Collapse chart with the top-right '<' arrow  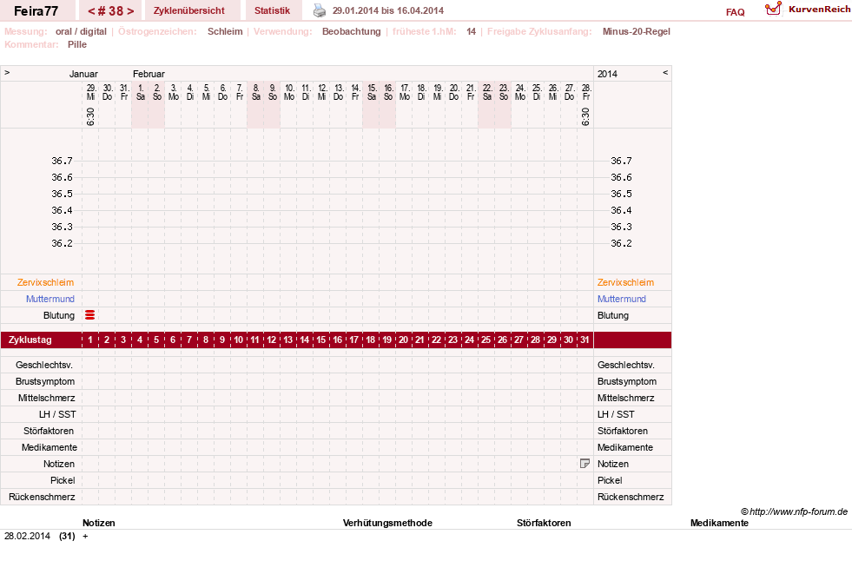[665, 72]
